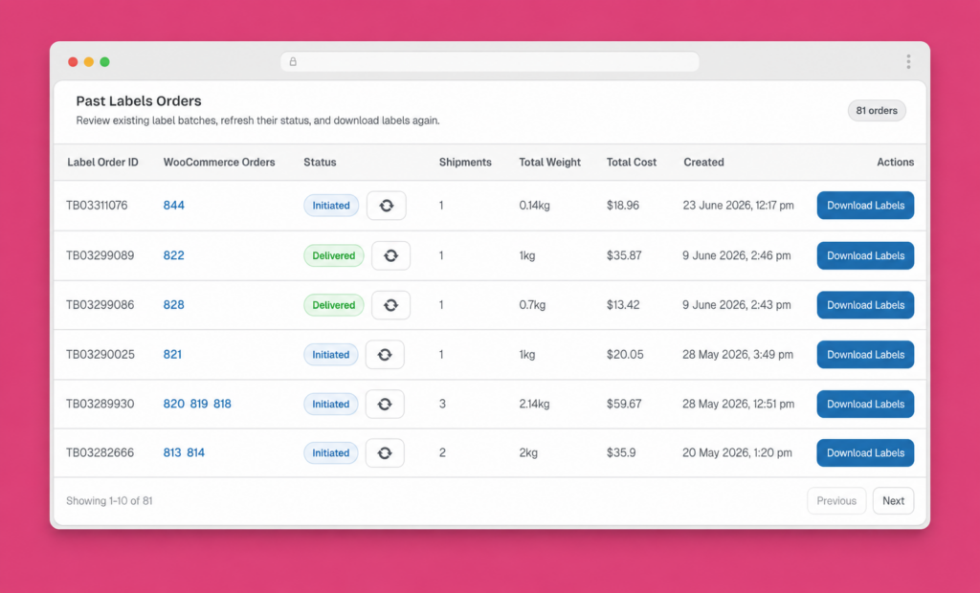The image size is (980, 593).
Task: Refresh status for label order TB03290025
Action: coord(385,354)
